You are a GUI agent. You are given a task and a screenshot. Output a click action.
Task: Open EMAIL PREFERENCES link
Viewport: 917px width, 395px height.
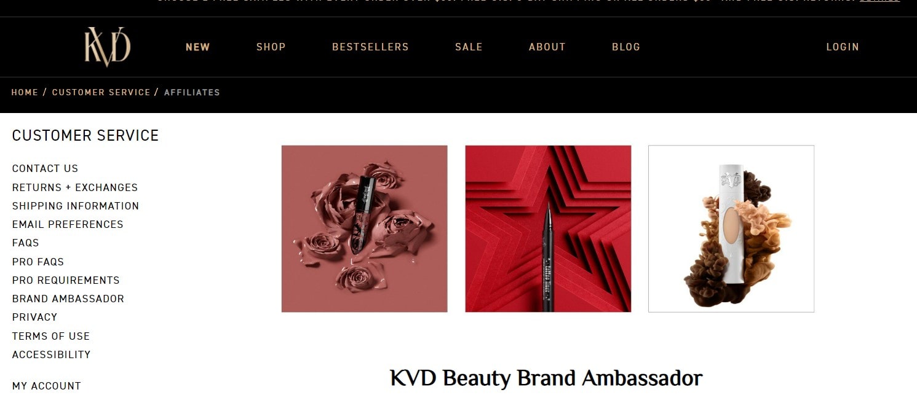pyautogui.click(x=68, y=224)
